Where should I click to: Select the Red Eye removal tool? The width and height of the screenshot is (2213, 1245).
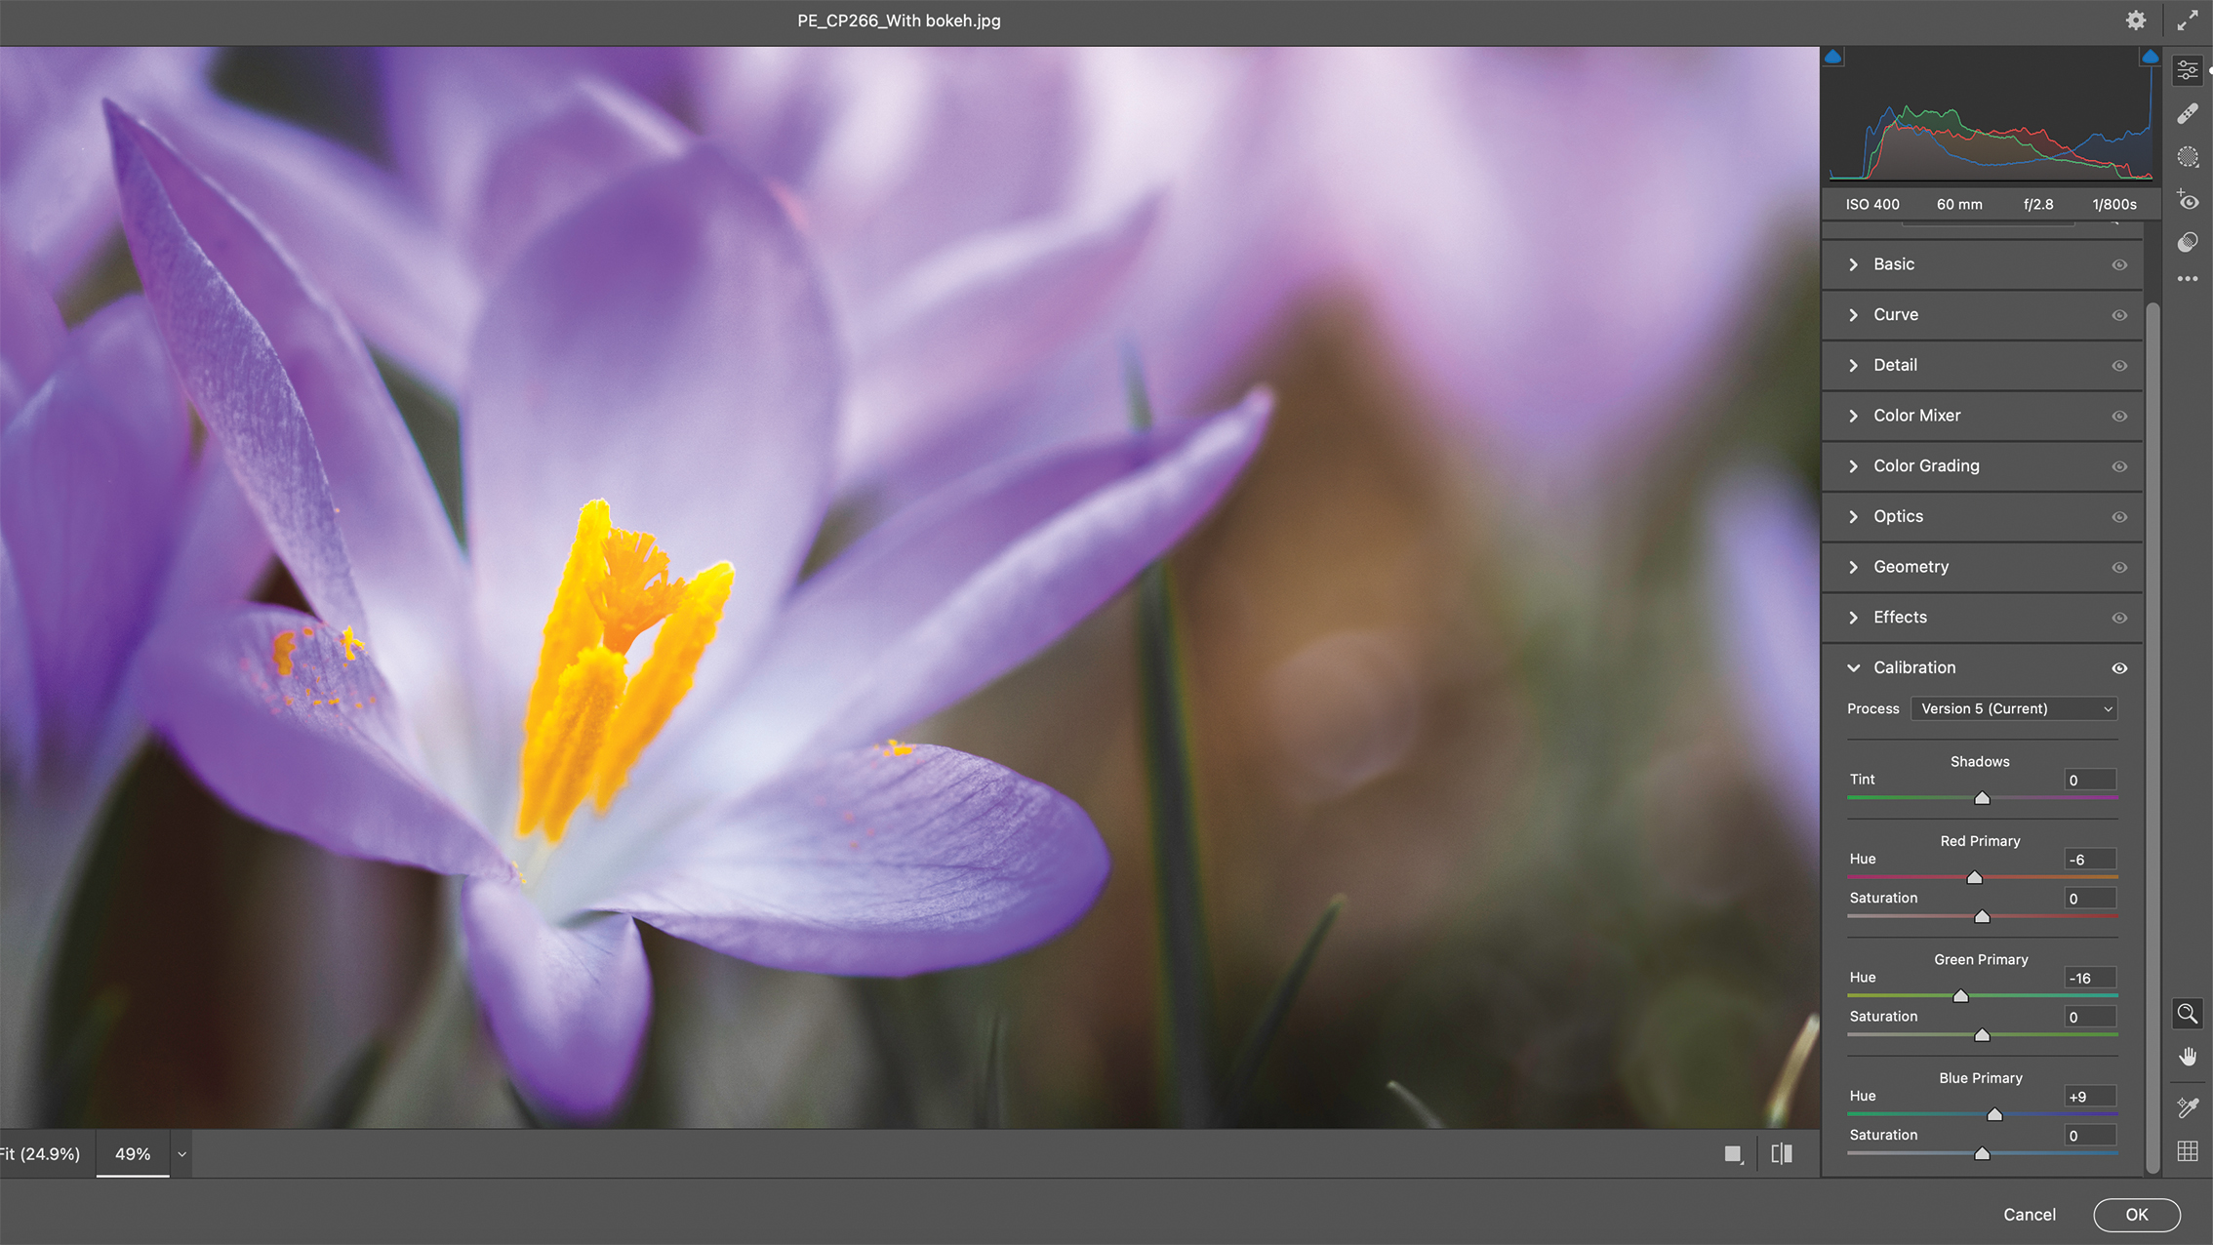click(2188, 200)
